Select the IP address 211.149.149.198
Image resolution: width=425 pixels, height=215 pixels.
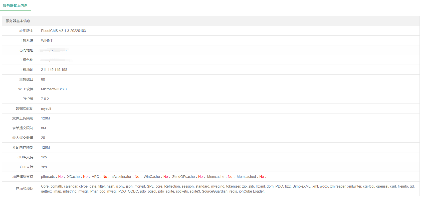pos(54,70)
